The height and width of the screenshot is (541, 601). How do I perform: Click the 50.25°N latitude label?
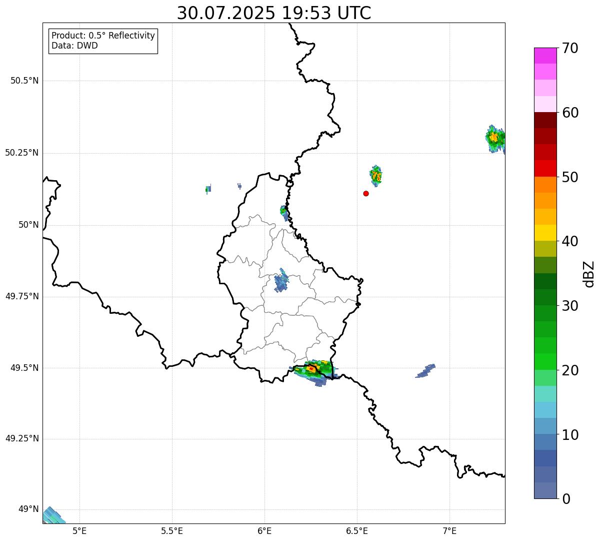pyautogui.click(x=22, y=153)
